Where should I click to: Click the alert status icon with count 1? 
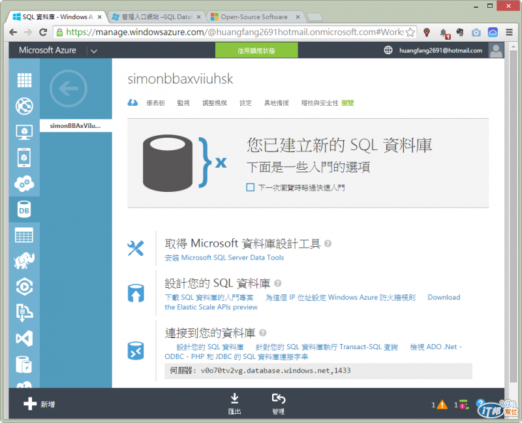(x=464, y=405)
